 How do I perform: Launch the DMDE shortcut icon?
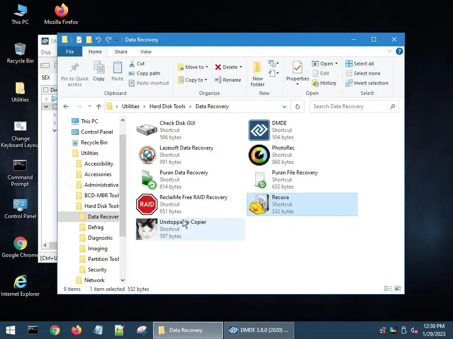[x=259, y=130]
